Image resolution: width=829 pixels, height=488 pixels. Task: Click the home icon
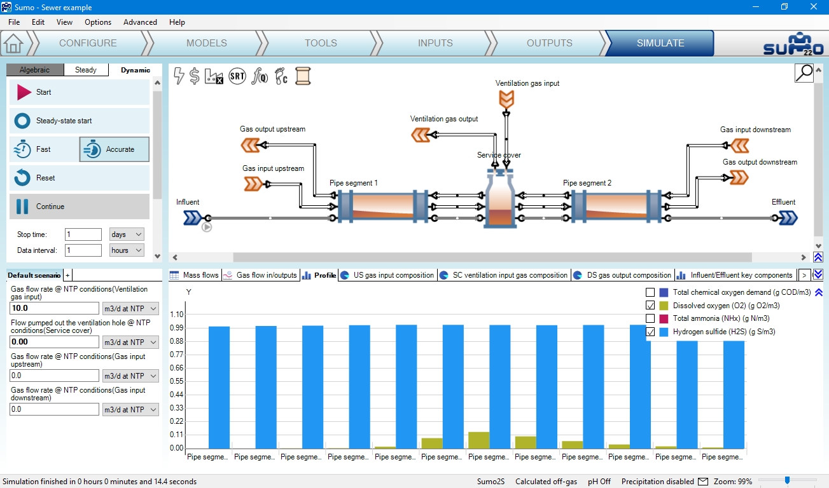[13, 43]
